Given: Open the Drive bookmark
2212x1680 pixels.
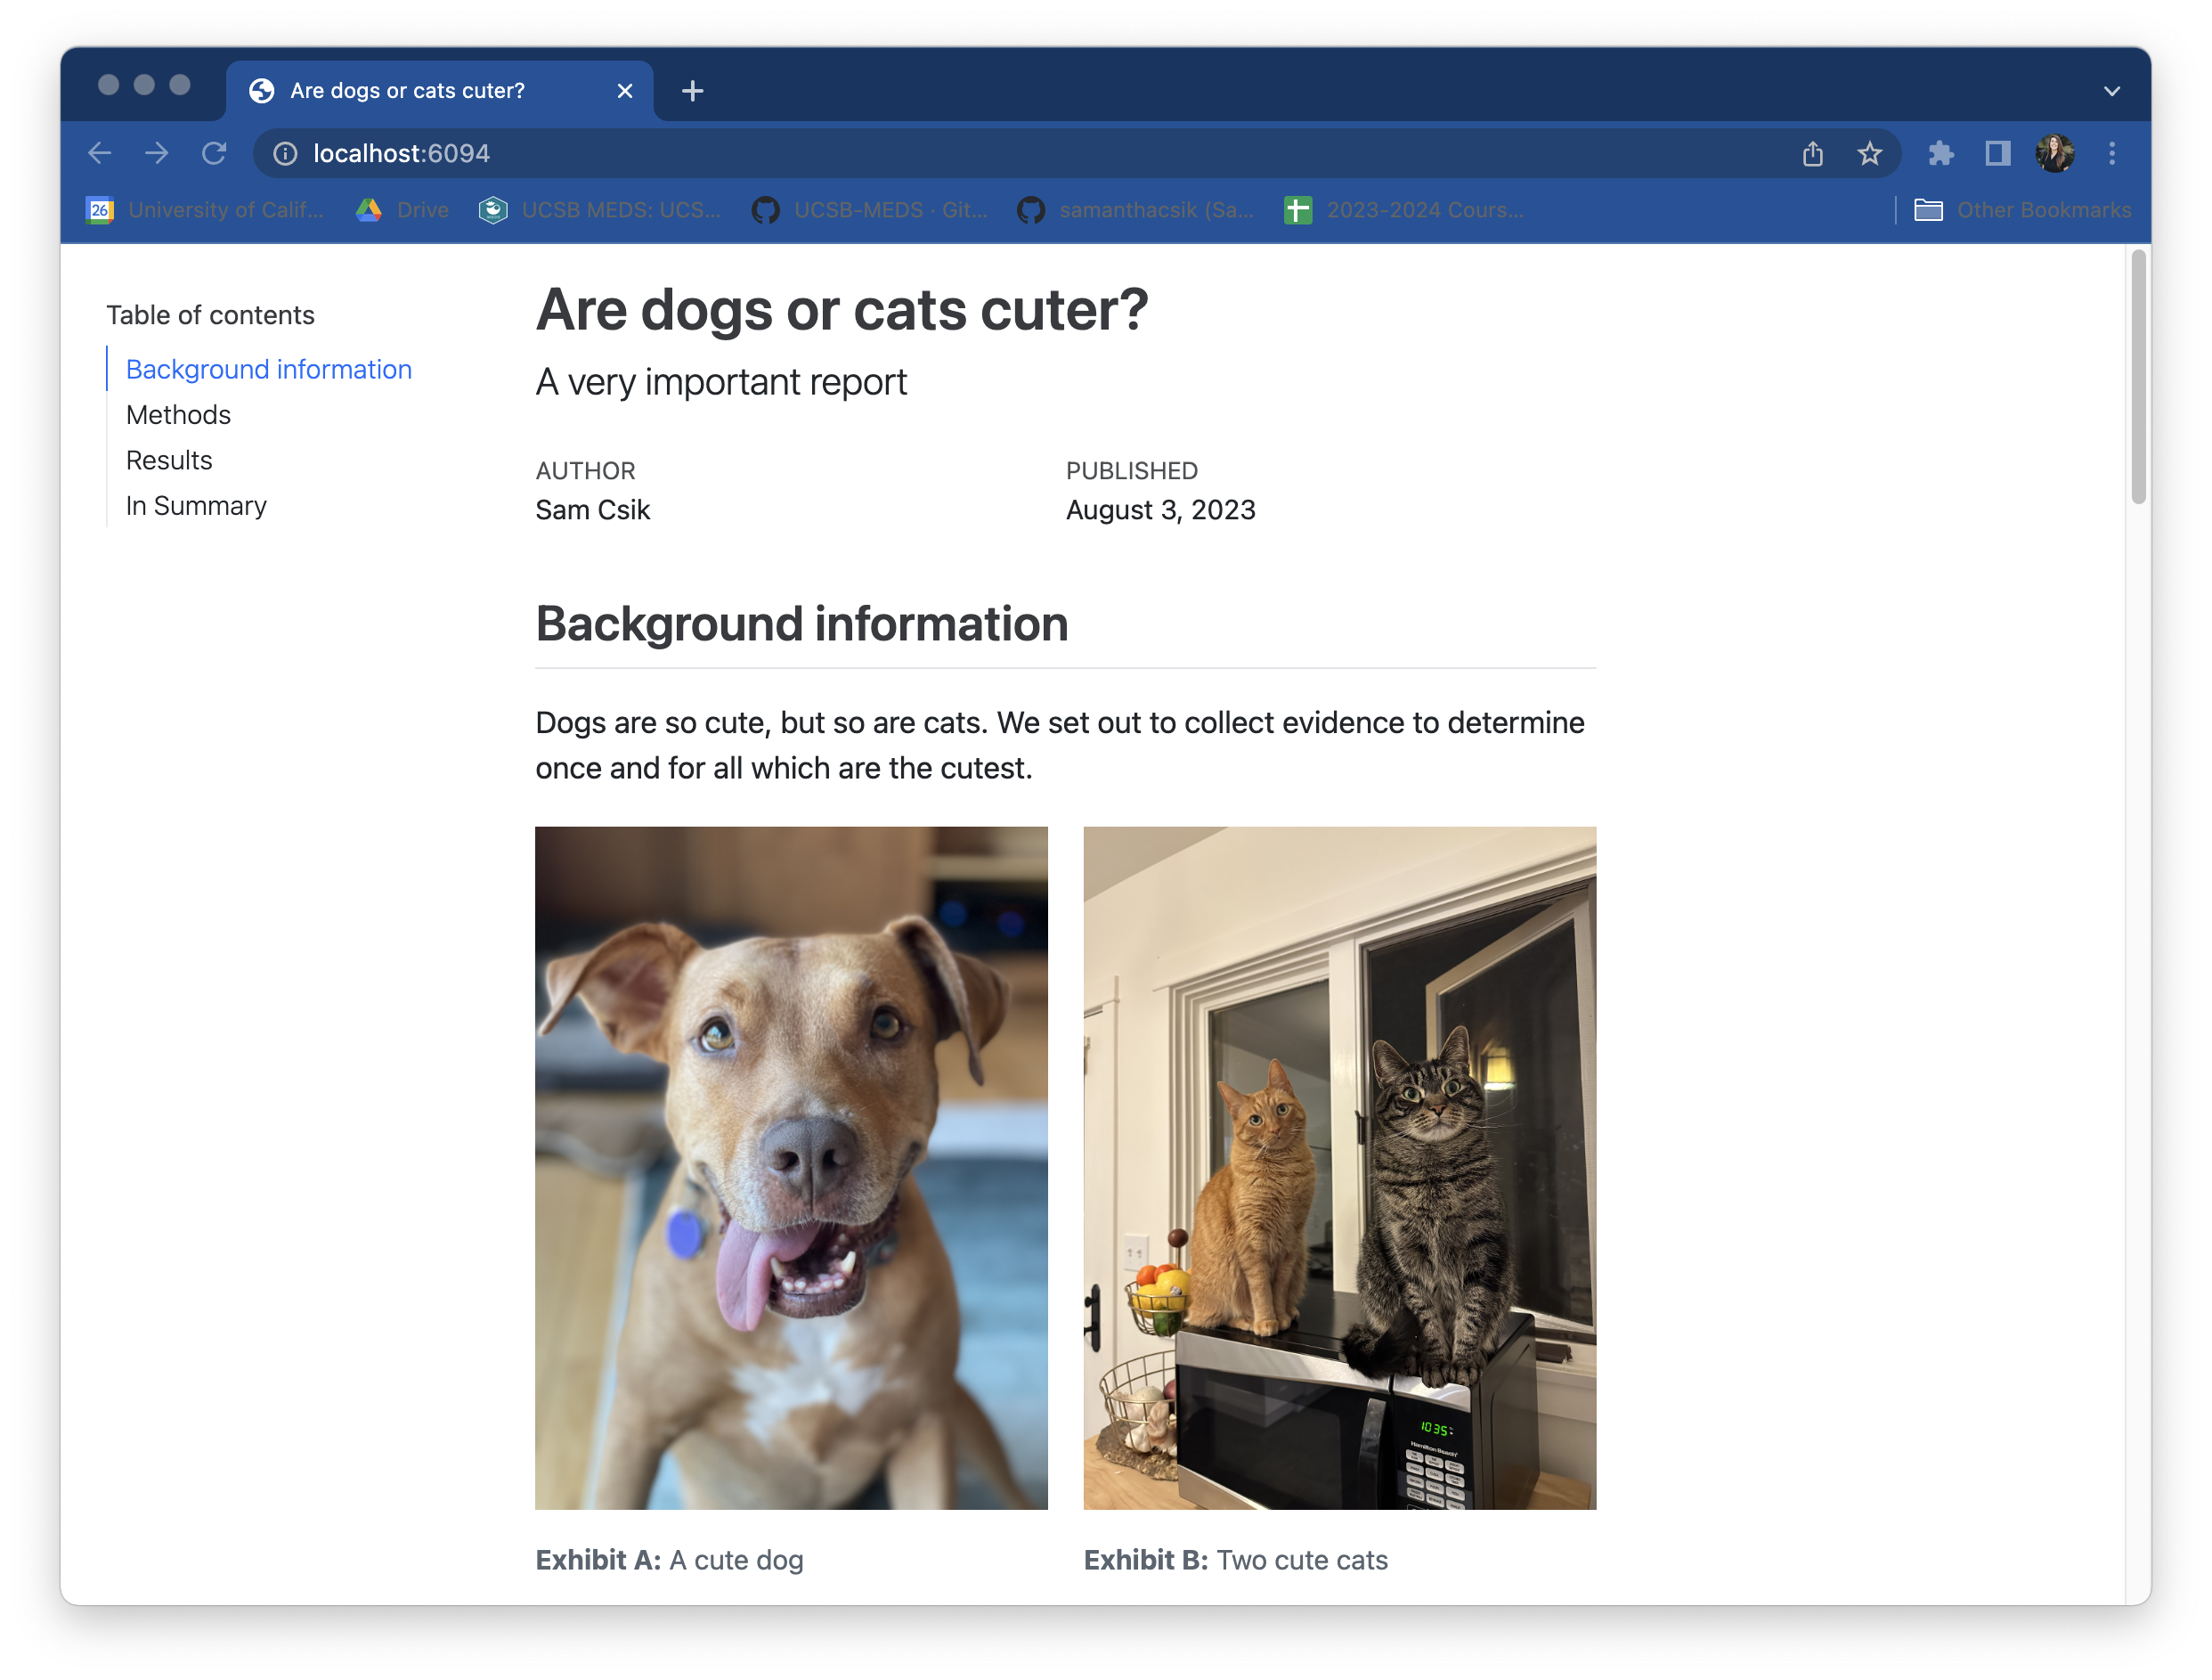Looking at the screenshot, I should [403, 210].
